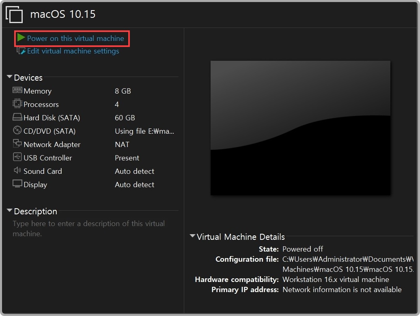Click the configuration file path text
420x316 pixels.
point(348,265)
